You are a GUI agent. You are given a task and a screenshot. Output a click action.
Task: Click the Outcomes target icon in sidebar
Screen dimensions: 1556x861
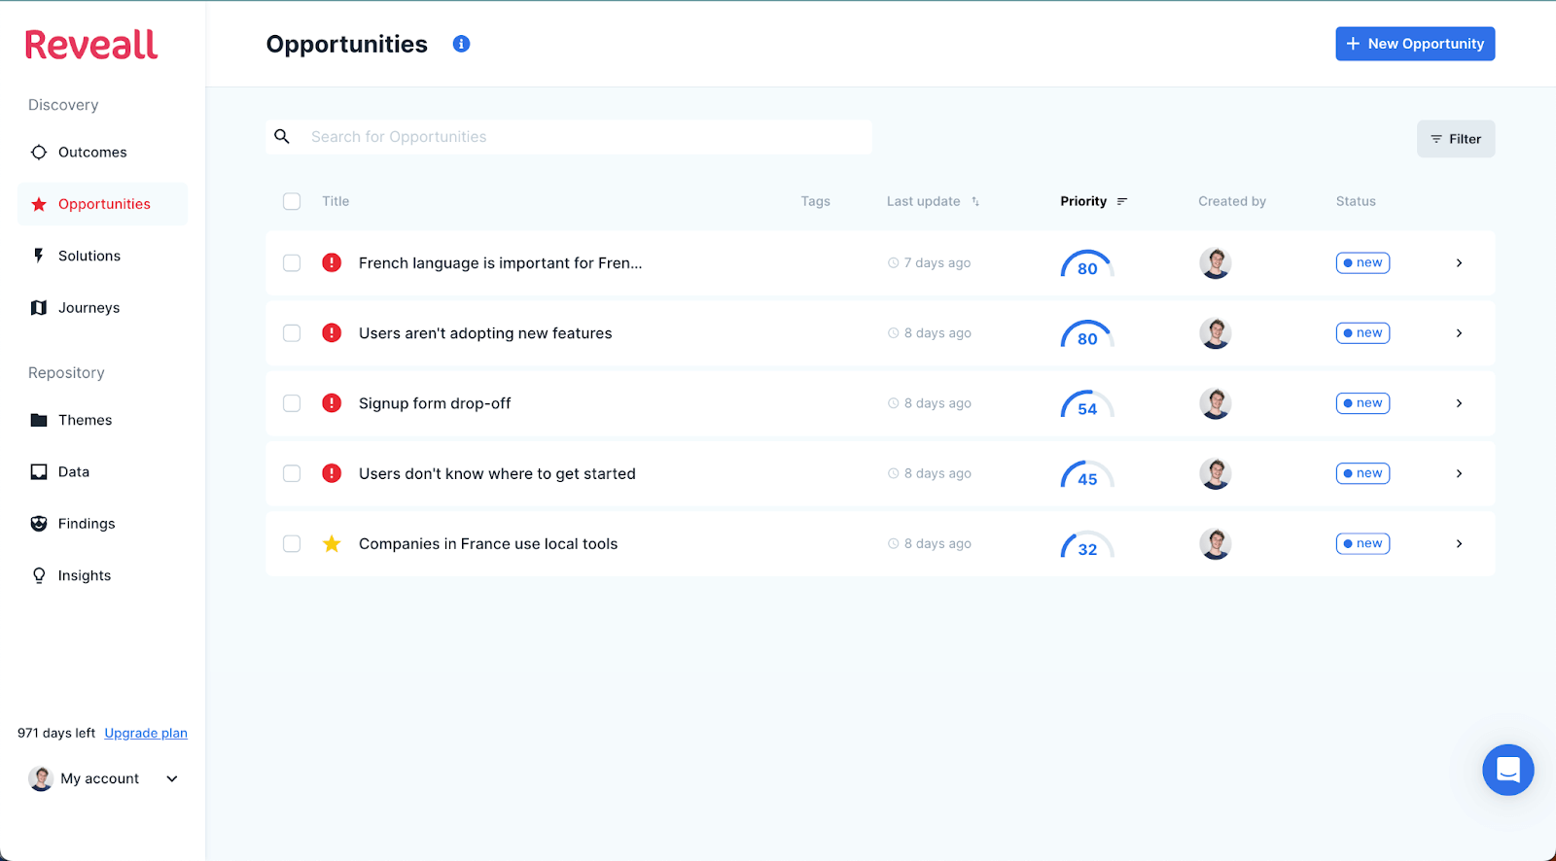(x=39, y=153)
